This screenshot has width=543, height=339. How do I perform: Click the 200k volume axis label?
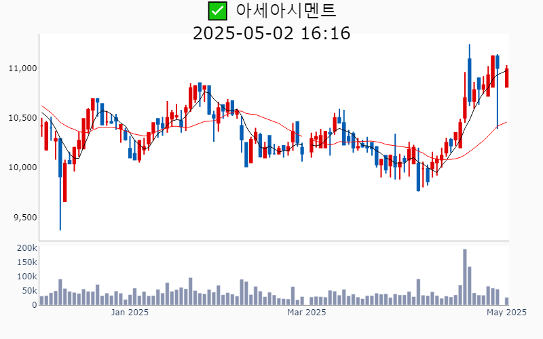coord(26,248)
